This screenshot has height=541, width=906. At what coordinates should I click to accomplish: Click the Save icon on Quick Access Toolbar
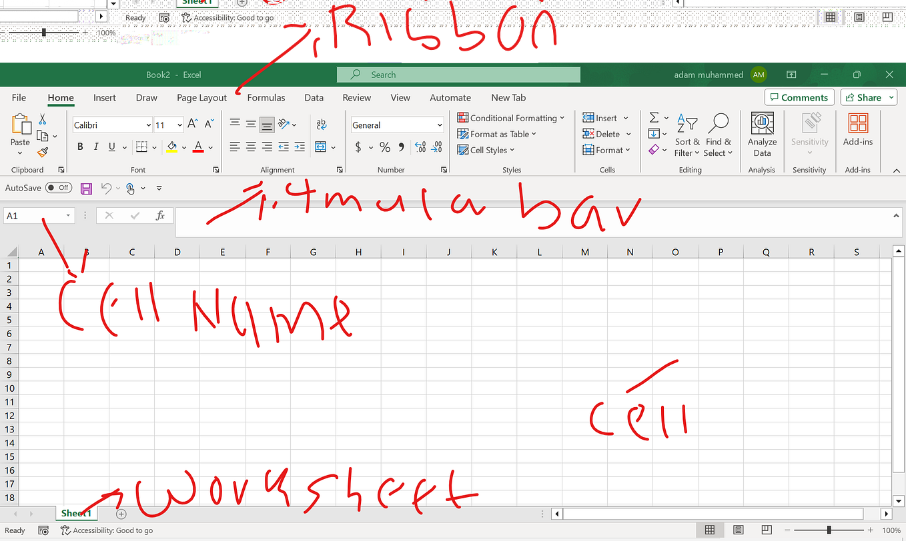[x=86, y=189]
